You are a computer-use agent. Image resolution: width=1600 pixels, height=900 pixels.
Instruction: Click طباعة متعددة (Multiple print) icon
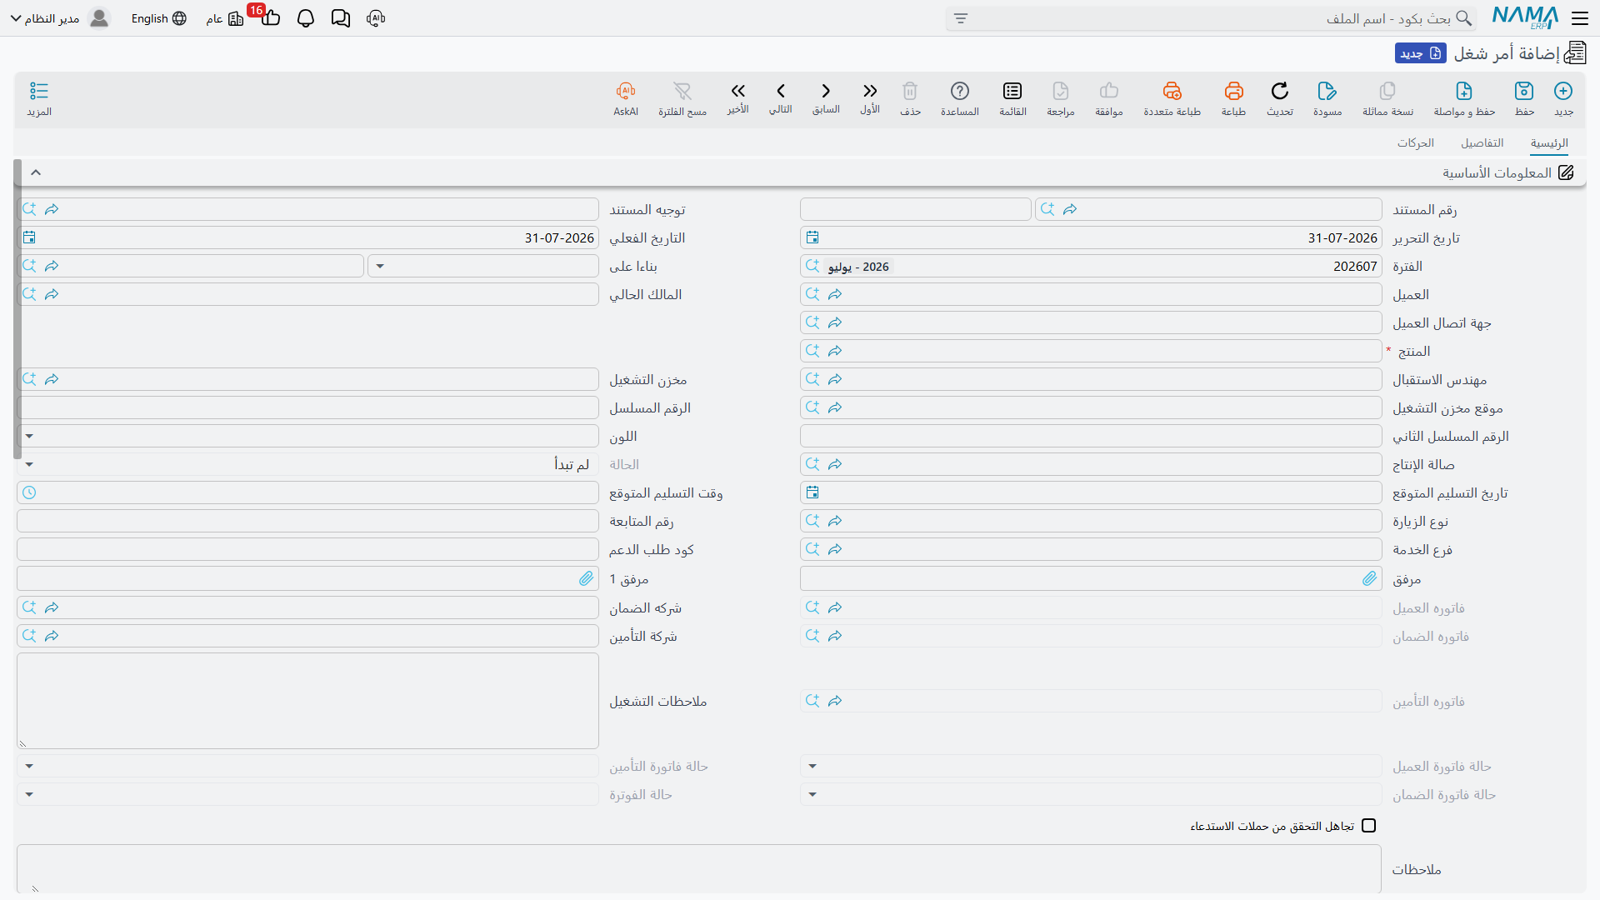(x=1172, y=91)
